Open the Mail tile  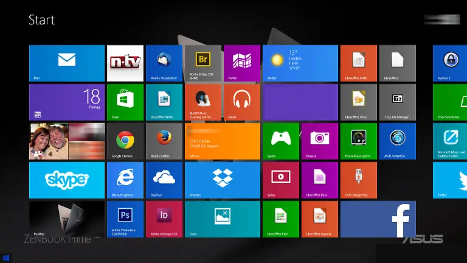[67, 63]
